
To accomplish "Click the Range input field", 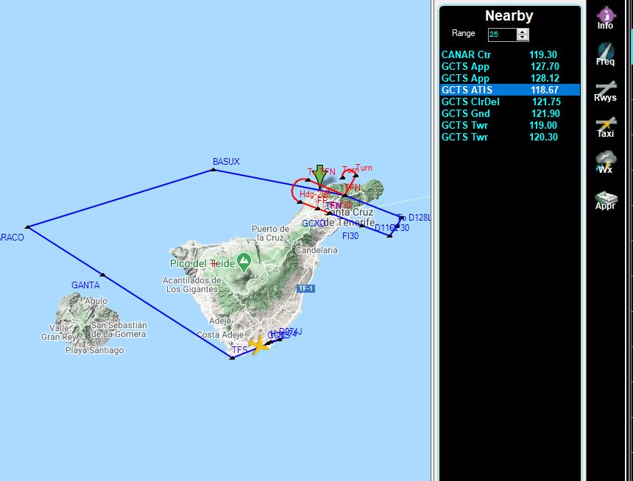I will pos(503,35).
